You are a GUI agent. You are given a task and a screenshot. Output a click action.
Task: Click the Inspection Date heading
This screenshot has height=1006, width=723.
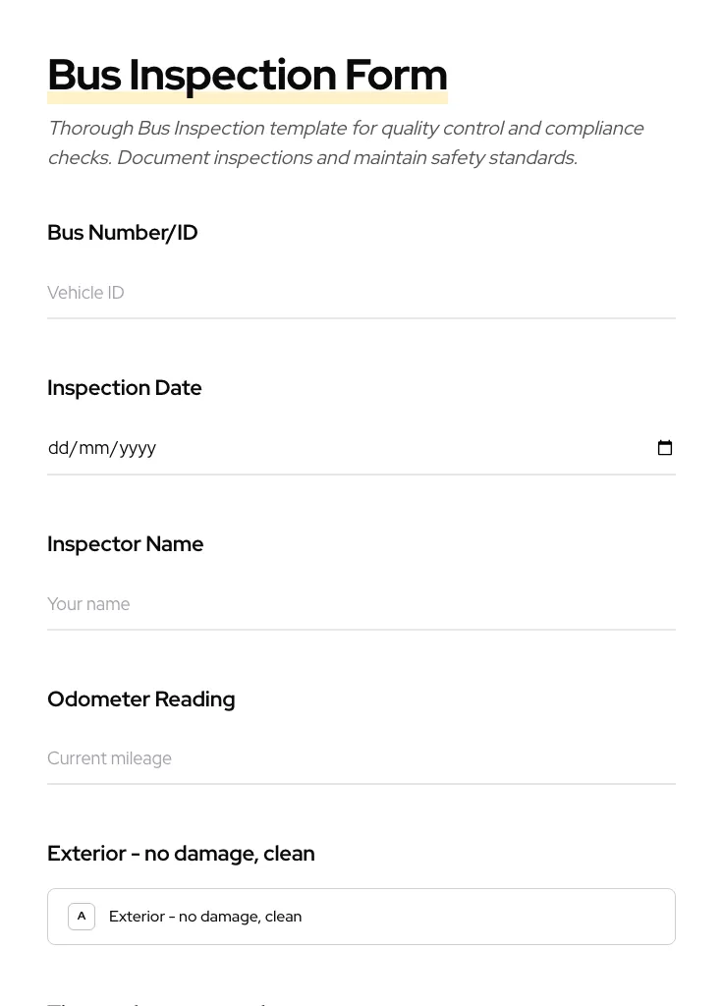coord(125,387)
